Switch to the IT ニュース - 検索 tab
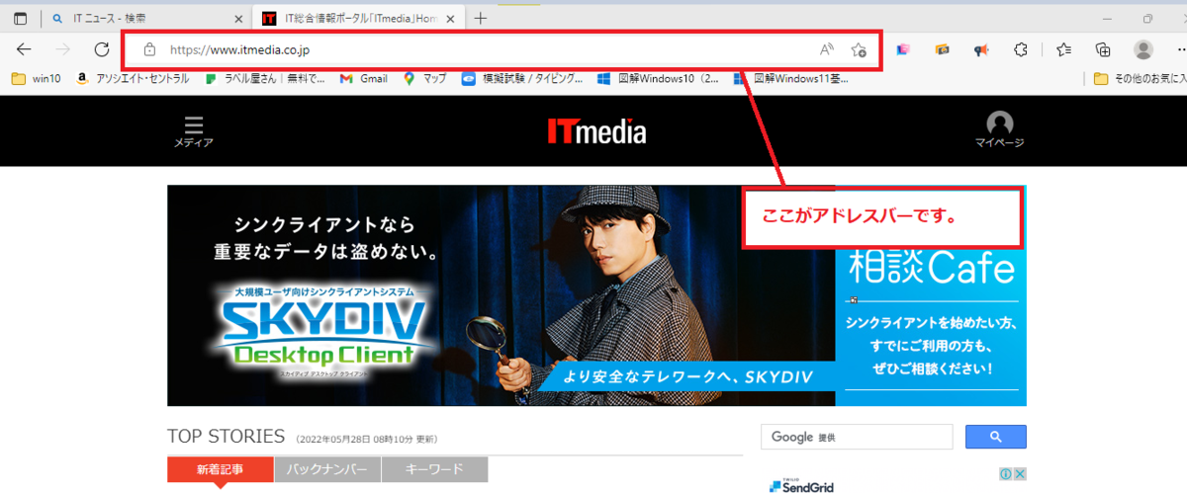This screenshot has width=1187, height=493. pos(146,19)
